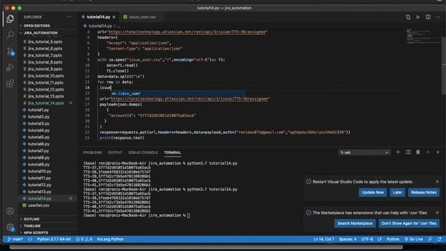Select tutorial14.py in the explorer tree
The width and height of the screenshot is (446, 251).
pyautogui.click(x=40, y=198)
